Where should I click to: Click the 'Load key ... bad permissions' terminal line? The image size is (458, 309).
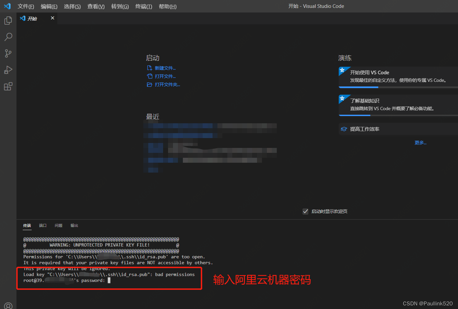tap(109, 274)
